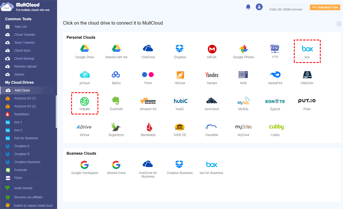343x209 pixels.
Task: Add OneDrive personal cloud
Action: [x=148, y=52]
